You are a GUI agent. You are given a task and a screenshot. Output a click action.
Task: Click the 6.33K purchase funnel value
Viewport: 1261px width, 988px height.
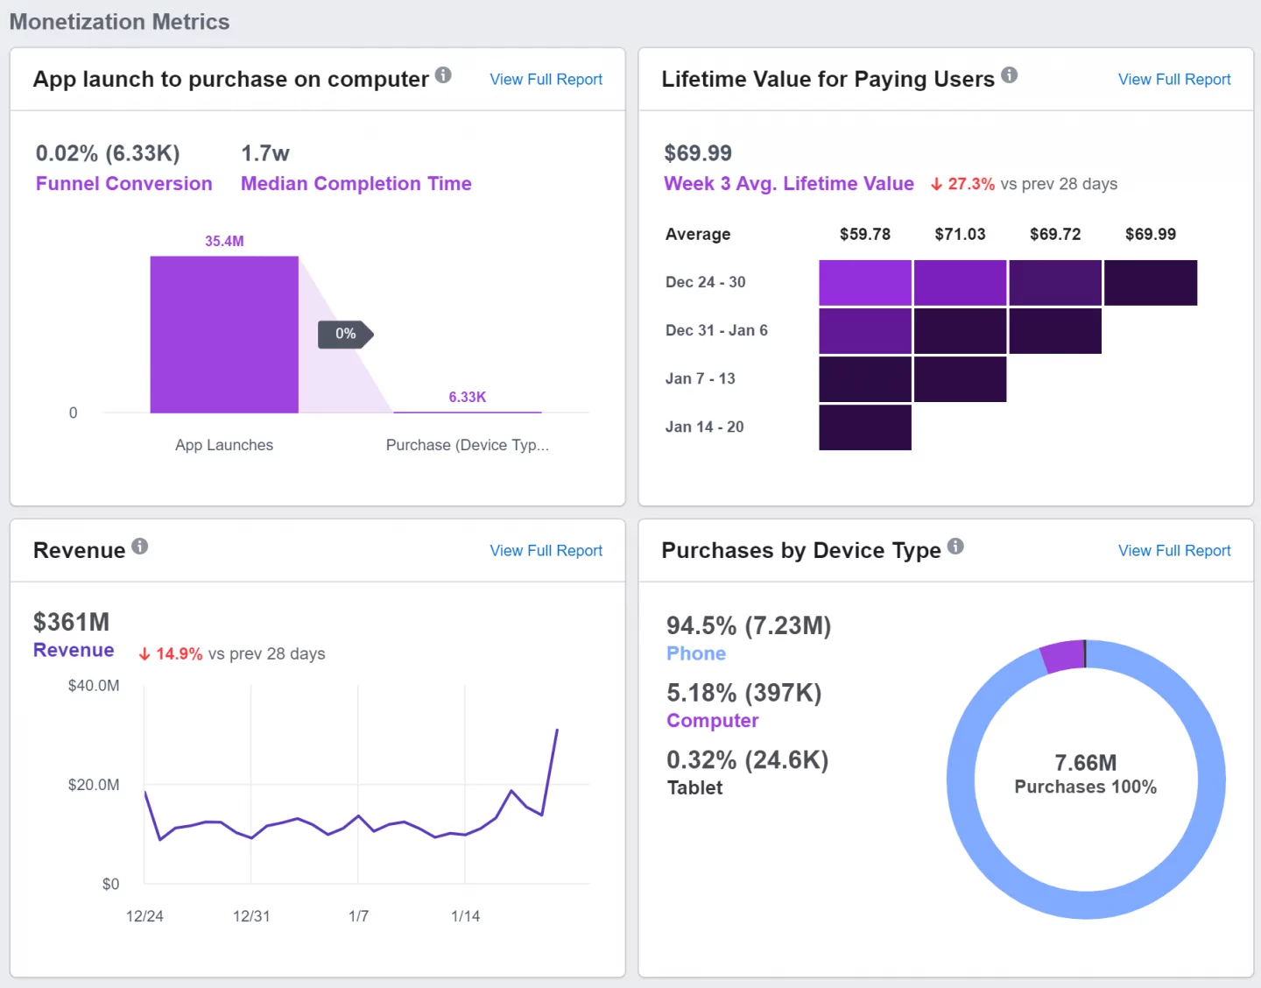[468, 398]
